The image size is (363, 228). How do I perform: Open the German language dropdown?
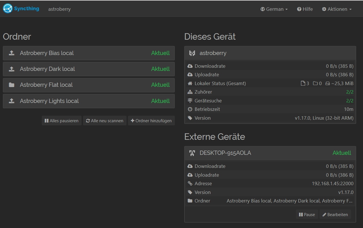(274, 9)
